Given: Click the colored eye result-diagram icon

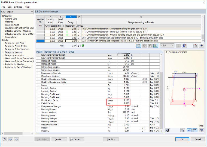Looking at the screenshot, I should 184,46.
